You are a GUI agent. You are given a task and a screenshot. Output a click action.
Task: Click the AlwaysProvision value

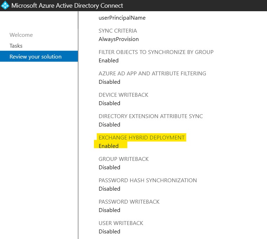click(119, 39)
